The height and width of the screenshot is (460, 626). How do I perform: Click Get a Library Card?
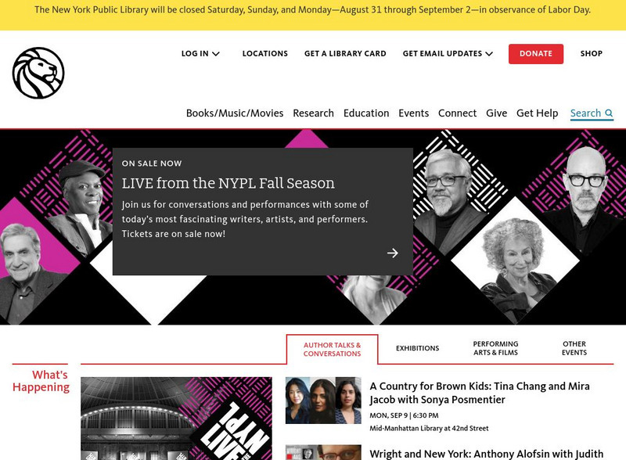coord(345,53)
